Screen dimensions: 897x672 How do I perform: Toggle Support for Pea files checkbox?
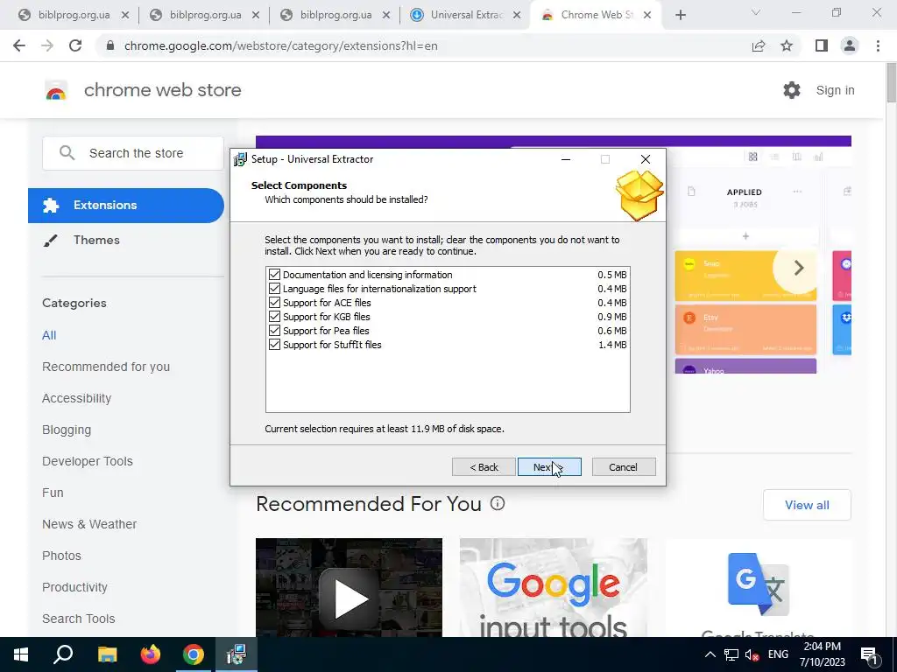[274, 331]
